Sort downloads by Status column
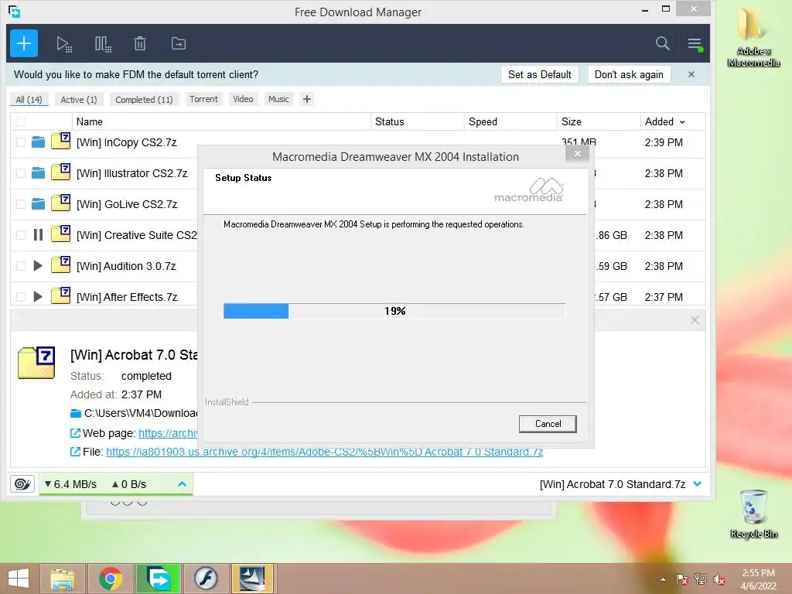Viewport: 792px width, 594px height. (x=418, y=121)
